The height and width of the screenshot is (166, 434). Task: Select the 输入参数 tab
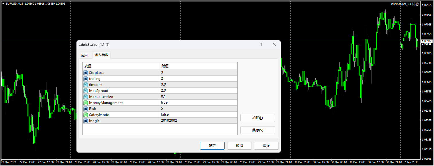pos(101,55)
